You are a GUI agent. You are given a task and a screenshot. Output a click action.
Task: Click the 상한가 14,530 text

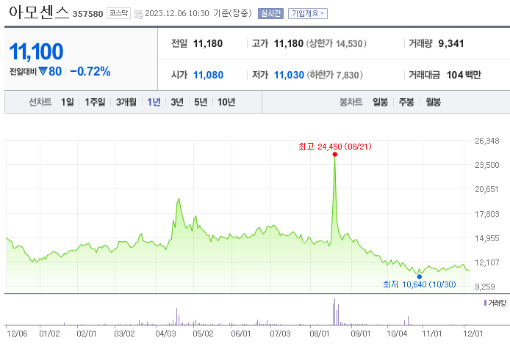pyautogui.click(x=337, y=43)
